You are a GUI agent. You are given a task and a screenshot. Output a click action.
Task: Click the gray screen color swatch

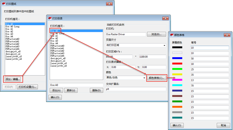coord(177,112)
